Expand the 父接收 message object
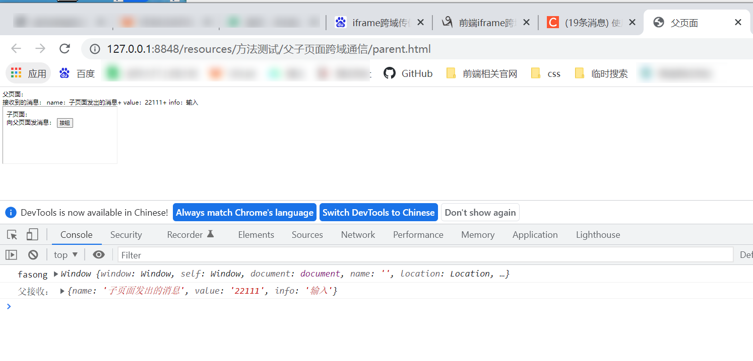Screen dimensions: 753x361 point(62,291)
